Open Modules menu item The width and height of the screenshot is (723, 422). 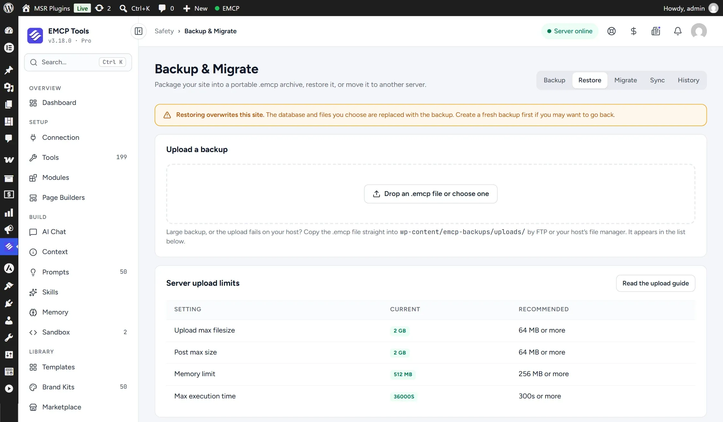[x=78, y=178]
